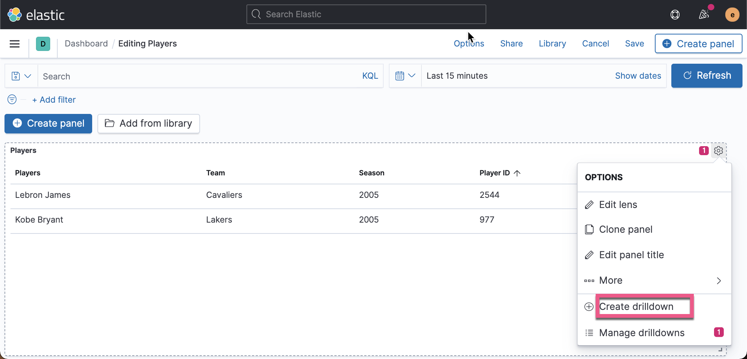Viewport: 747px width, 359px height.
Task: Click the Edit panel title pencil icon
Action: [589, 255]
